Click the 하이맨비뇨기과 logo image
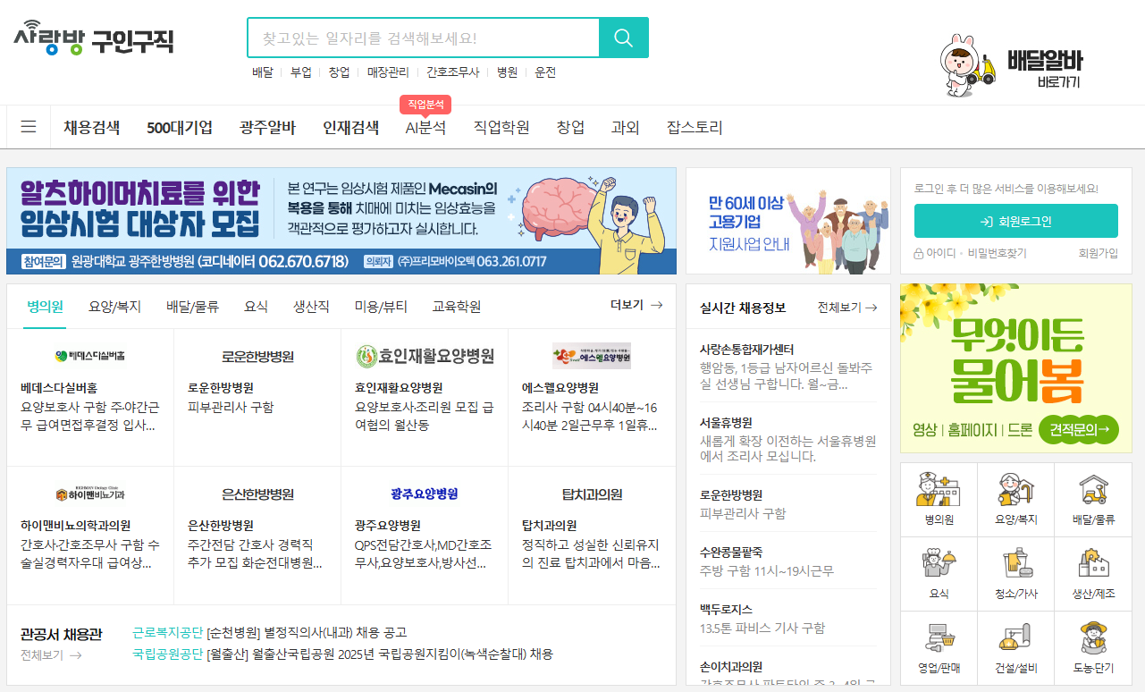 pyautogui.click(x=89, y=494)
